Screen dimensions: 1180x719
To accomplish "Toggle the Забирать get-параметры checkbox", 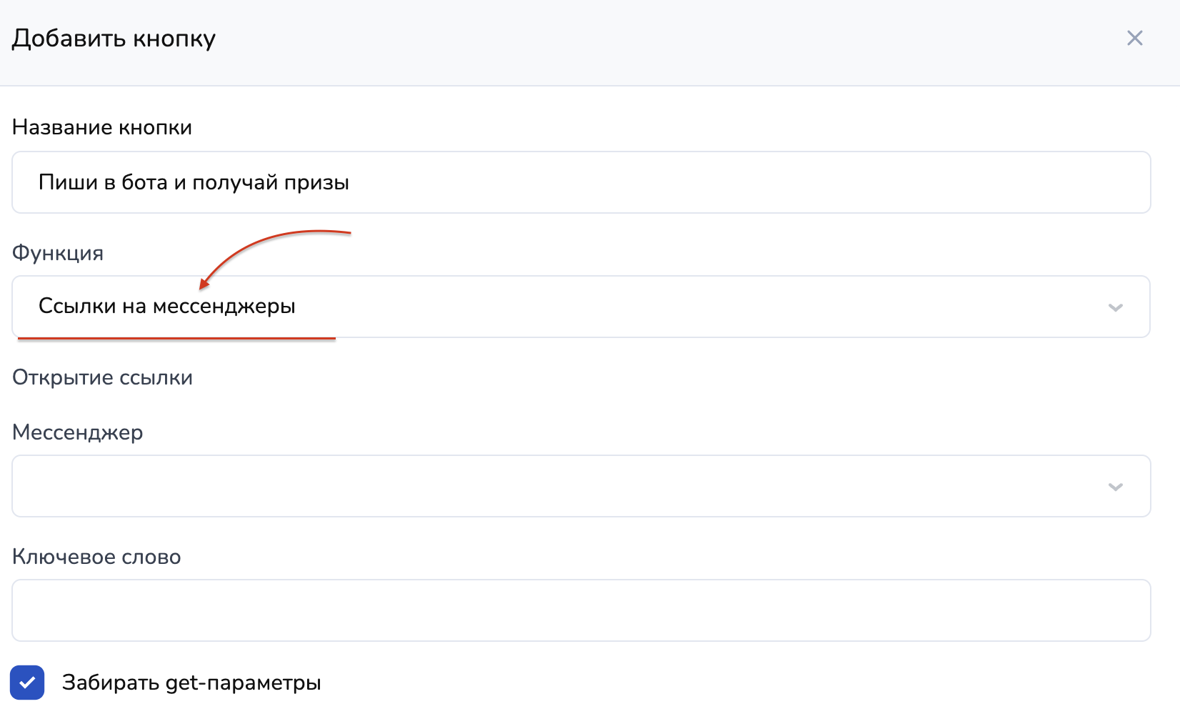I will [27, 683].
